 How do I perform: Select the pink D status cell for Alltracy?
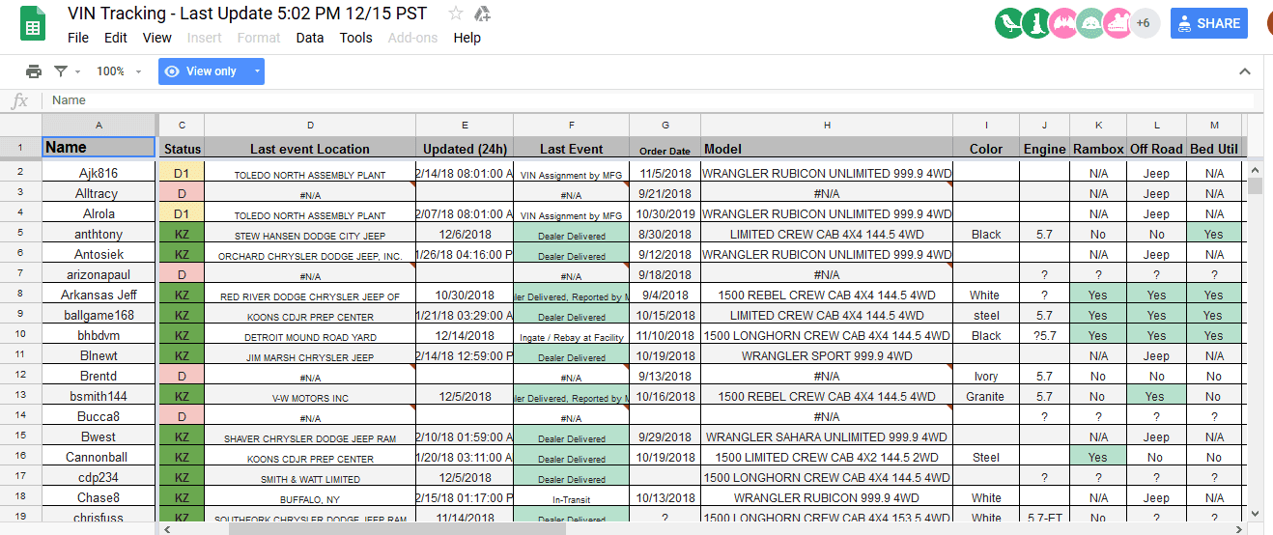point(182,193)
